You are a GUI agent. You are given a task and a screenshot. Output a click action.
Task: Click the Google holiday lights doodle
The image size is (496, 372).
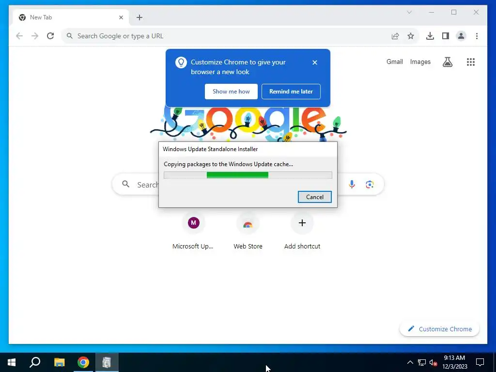pos(248,125)
